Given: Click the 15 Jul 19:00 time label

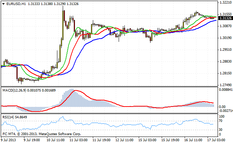Looking at the screenshot, I should point(170,140).
